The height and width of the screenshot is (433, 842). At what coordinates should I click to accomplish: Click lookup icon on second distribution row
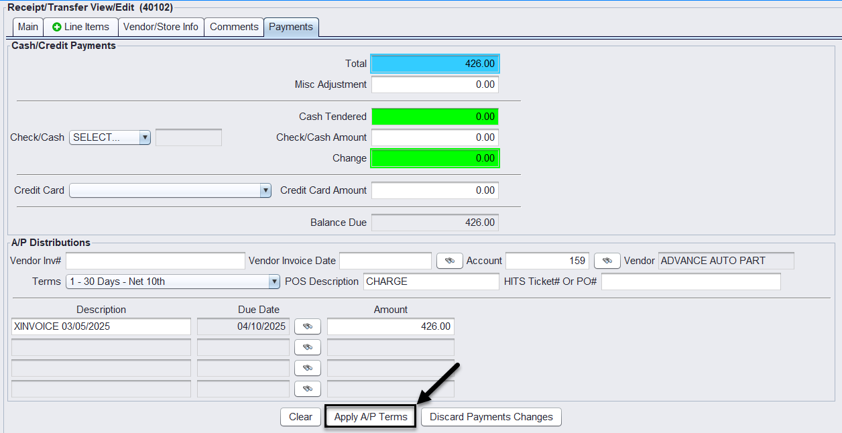click(308, 347)
